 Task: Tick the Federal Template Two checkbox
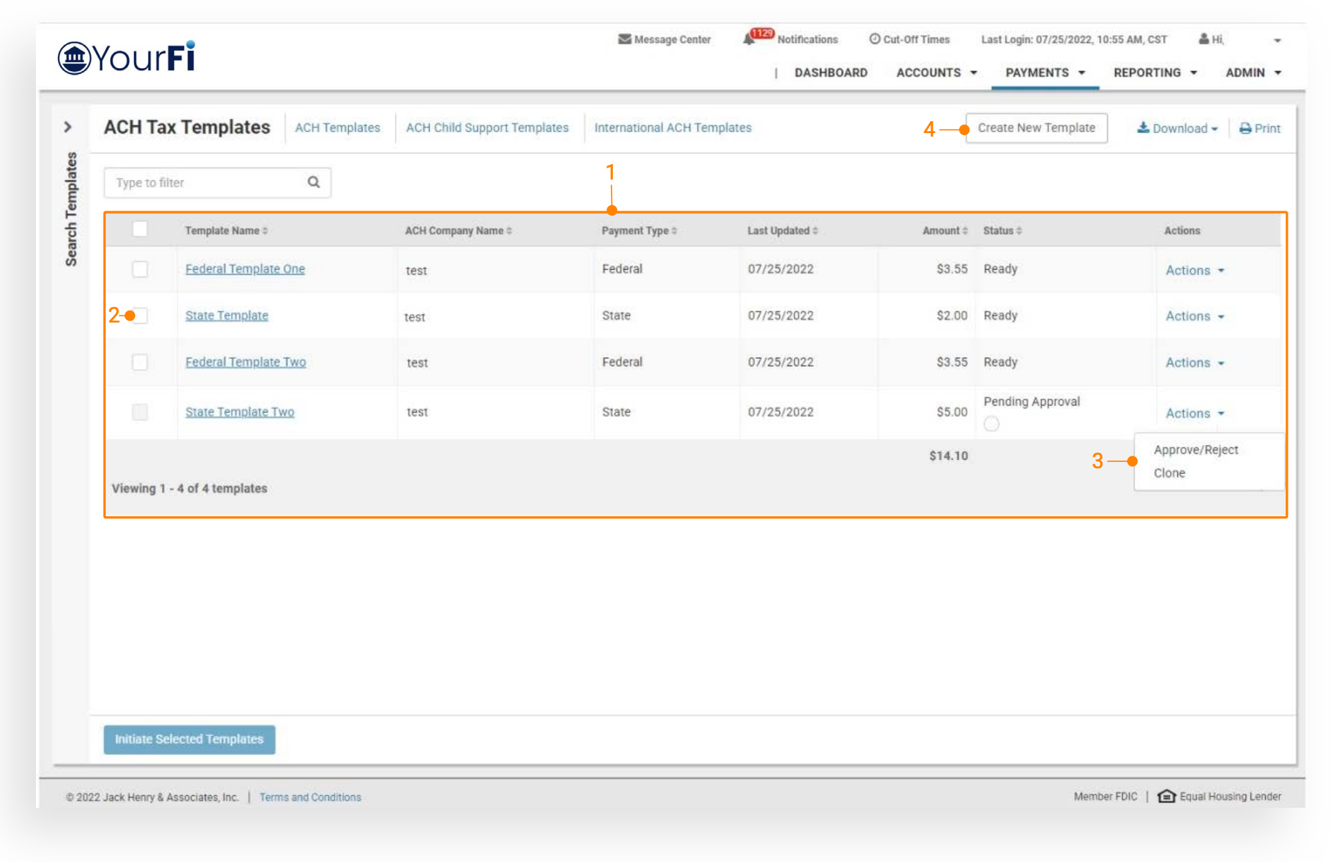tap(140, 362)
